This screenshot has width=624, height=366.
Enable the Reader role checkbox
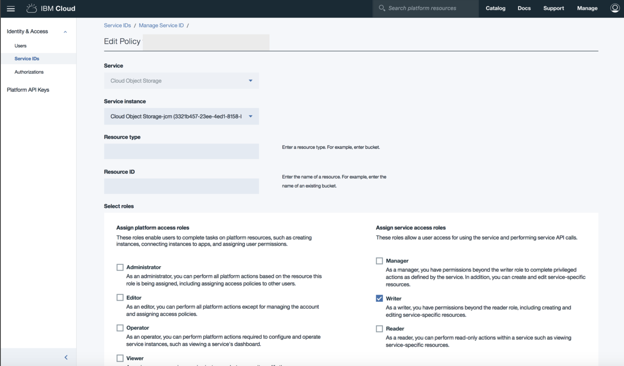pyautogui.click(x=379, y=329)
